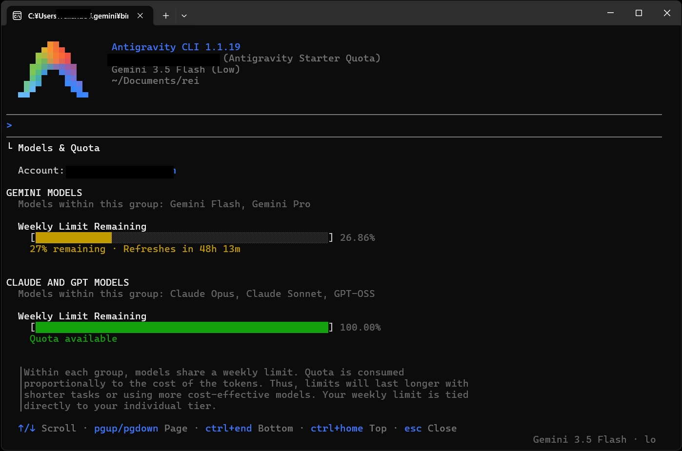Click the CLAUDE AND GPT MODELS heading
Viewport: 682px width, 451px height.
pos(68,282)
